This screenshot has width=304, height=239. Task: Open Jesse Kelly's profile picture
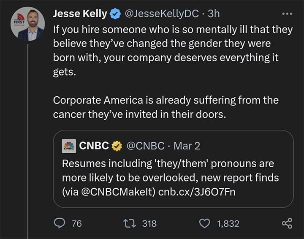(x=27, y=24)
